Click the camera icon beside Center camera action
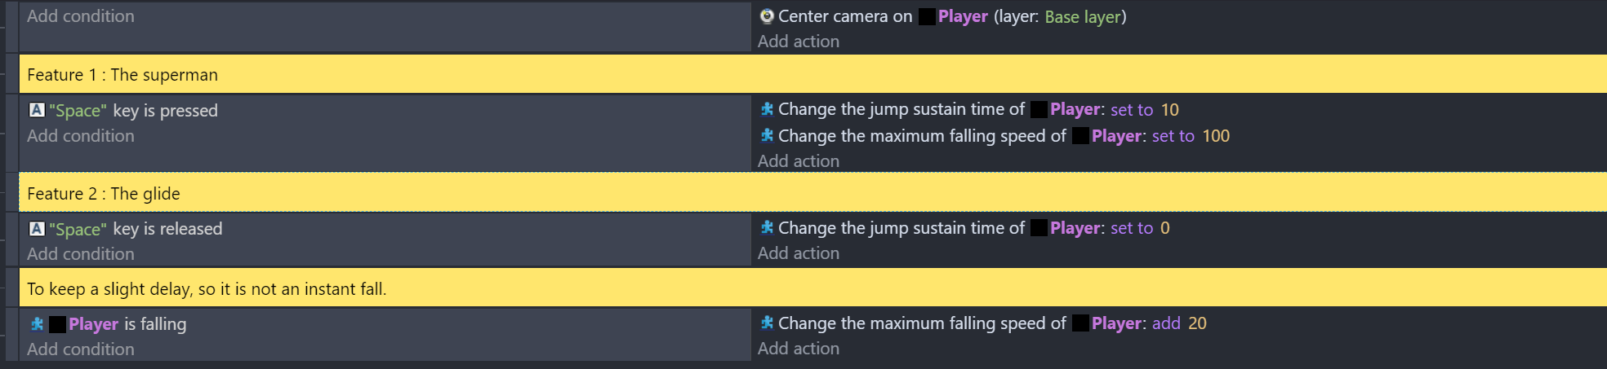 pyautogui.click(x=767, y=16)
